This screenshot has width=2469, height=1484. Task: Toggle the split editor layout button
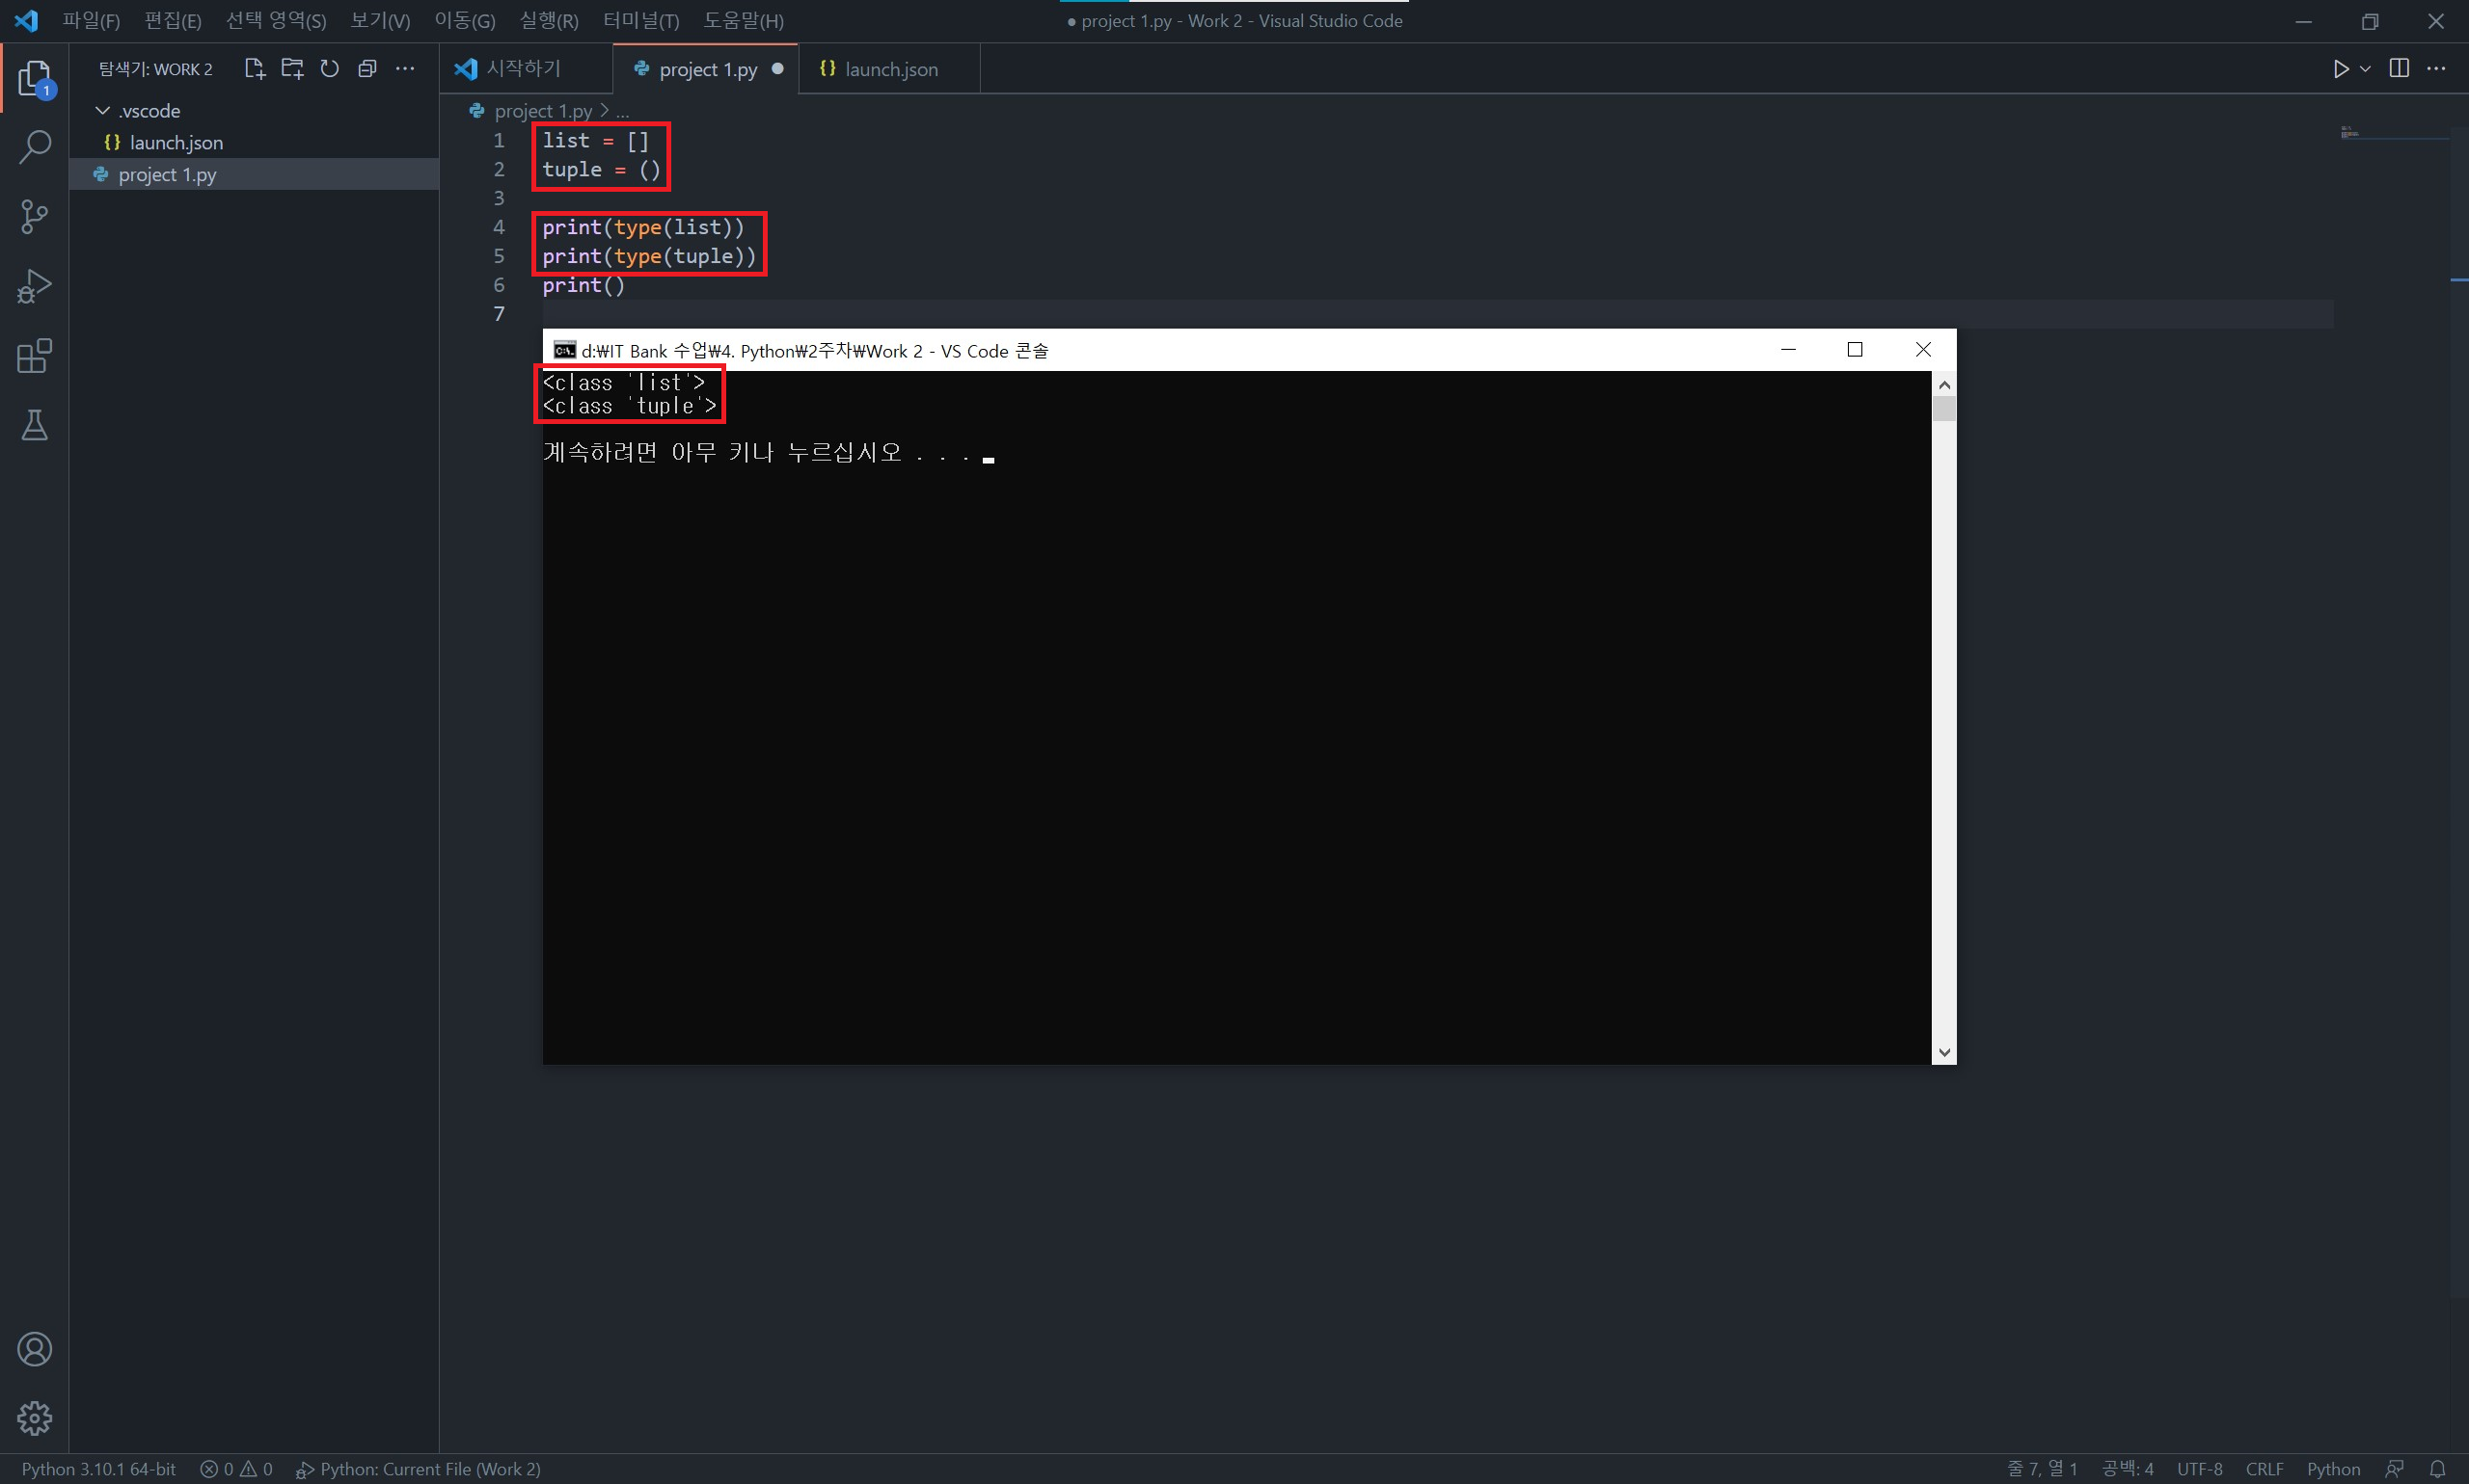2399,69
